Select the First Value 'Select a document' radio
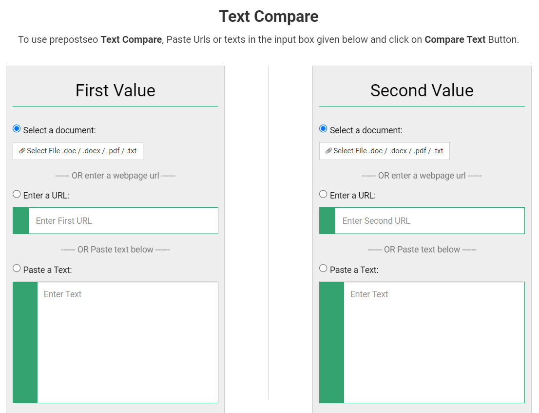 [x=17, y=128]
